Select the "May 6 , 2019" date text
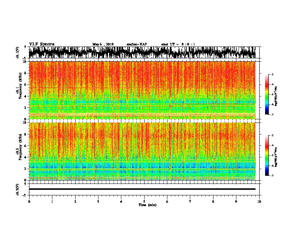 [103, 44]
